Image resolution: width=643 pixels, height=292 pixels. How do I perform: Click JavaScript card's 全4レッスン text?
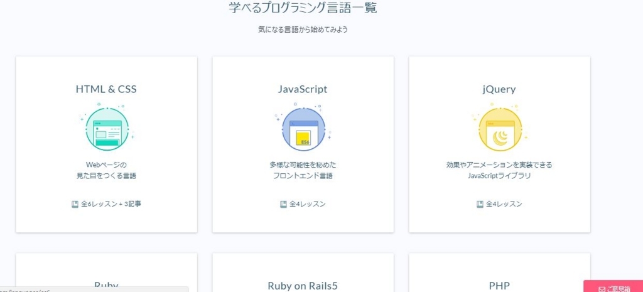[x=308, y=204]
